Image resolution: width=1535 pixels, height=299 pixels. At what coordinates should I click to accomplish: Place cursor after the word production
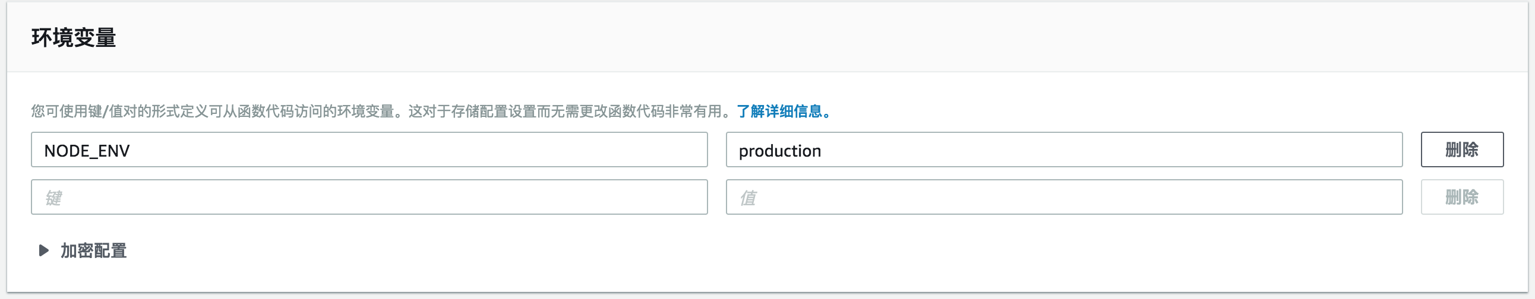(x=822, y=151)
